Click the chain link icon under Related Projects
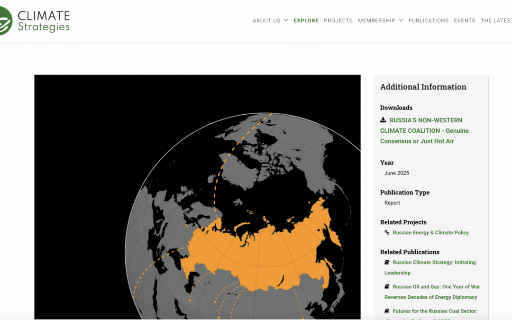 click(x=387, y=232)
